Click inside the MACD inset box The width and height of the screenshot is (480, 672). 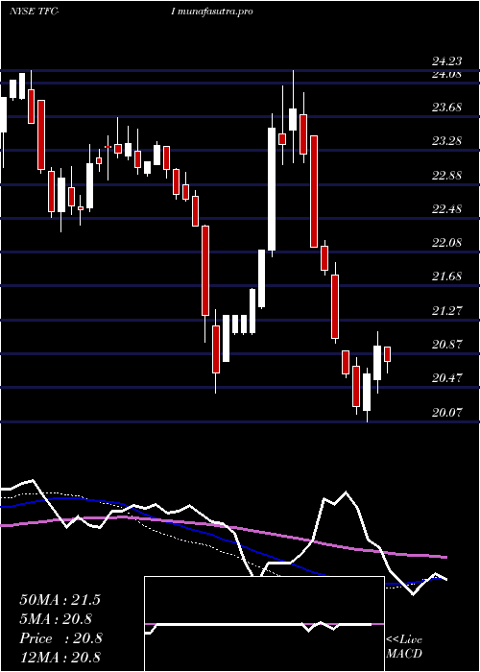click(x=264, y=624)
